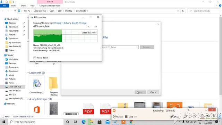
Task: Open new drive (D:) in sidebar
Action: tap(14, 91)
